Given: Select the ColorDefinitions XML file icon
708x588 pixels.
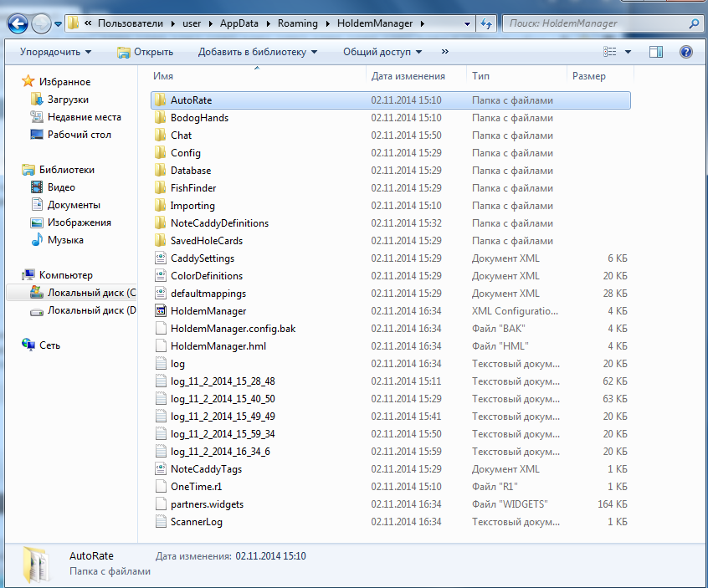Looking at the screenshot, I should click(x=161, y=276).
